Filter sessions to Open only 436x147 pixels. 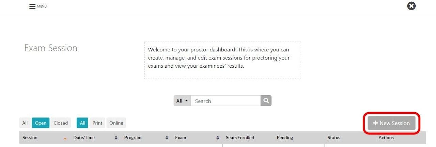click(41, 123)
